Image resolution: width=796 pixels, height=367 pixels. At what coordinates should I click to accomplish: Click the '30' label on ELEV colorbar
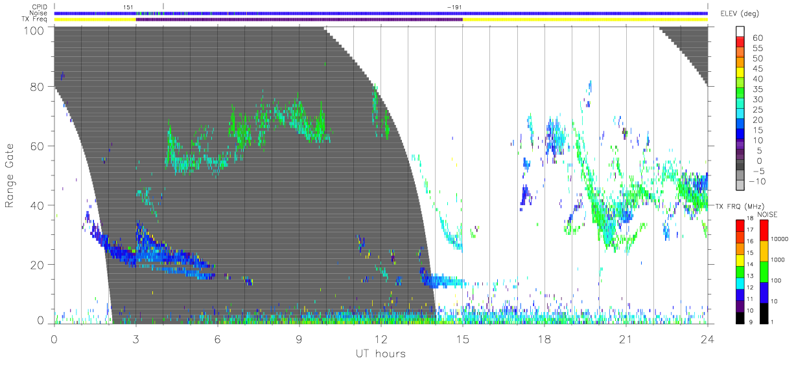756,100
